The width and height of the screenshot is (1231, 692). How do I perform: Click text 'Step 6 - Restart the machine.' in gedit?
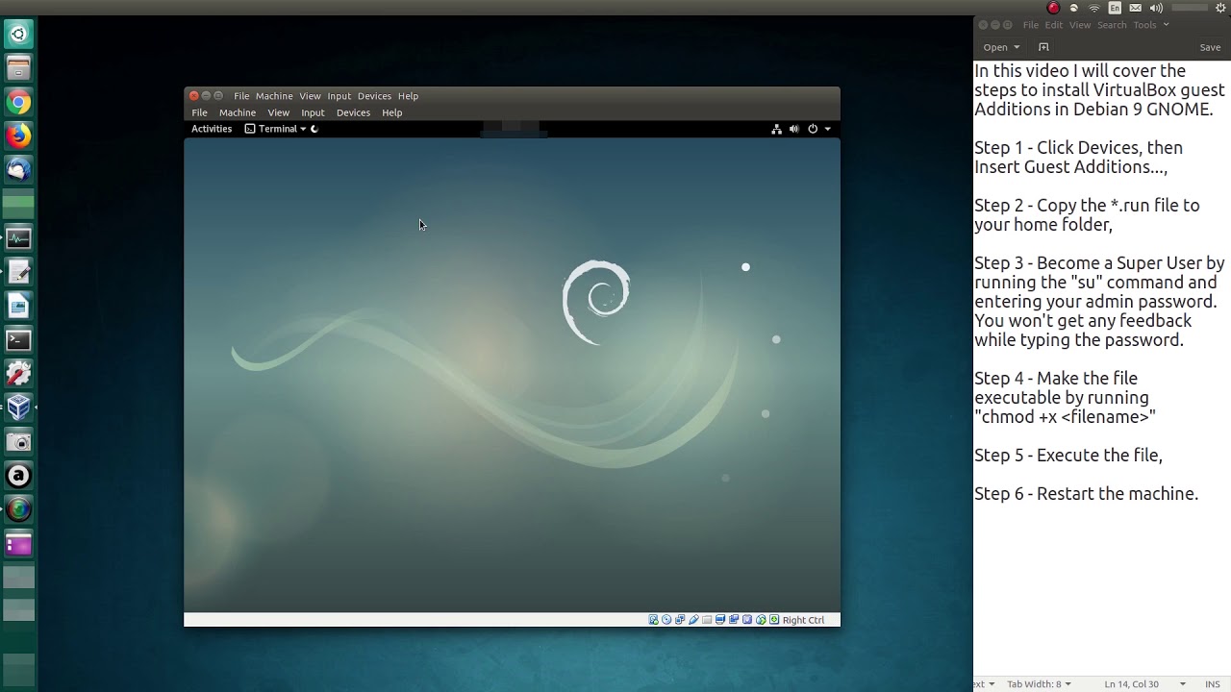click(1087, 494)
